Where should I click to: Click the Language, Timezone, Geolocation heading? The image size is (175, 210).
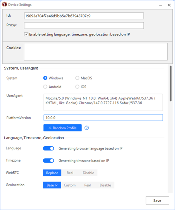click(x=34, y=138)
